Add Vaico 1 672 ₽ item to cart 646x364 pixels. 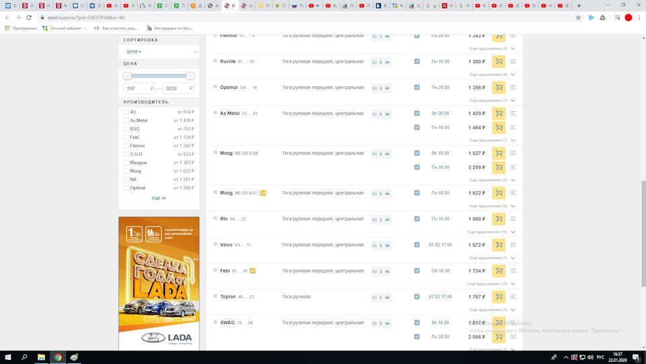point(499,245)
